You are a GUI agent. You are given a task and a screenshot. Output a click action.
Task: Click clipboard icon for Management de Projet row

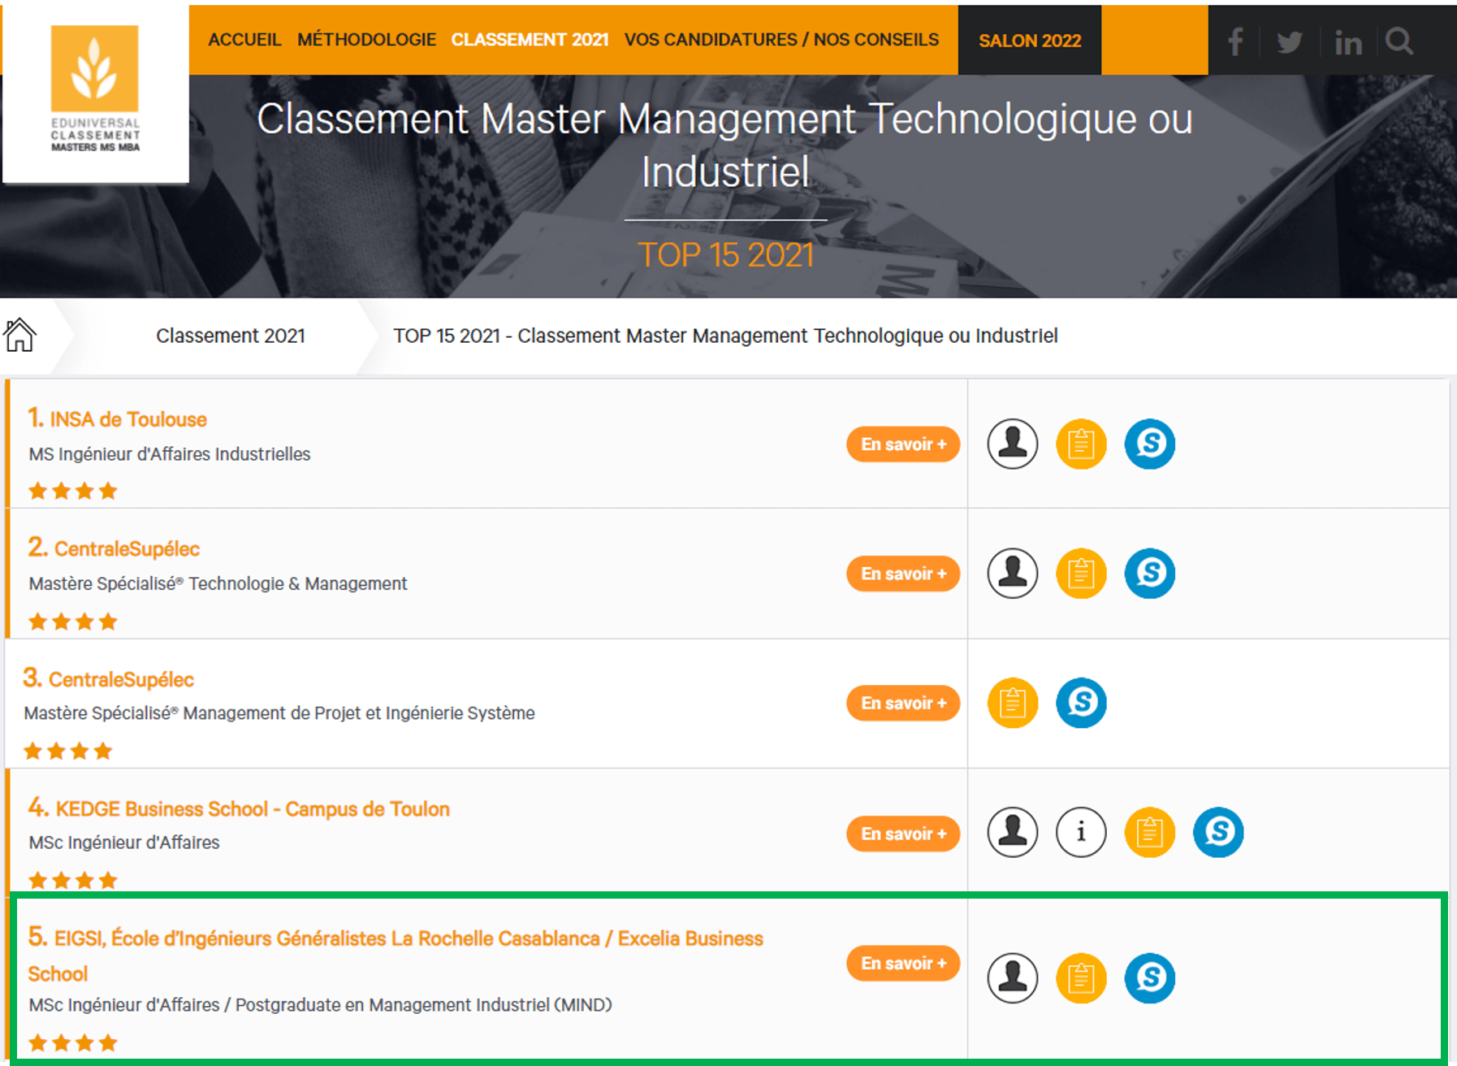(1012, 703)
